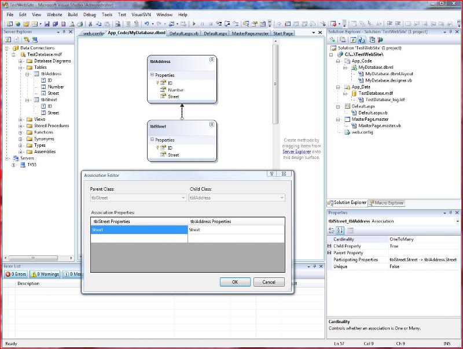Screen dimensions: 463x349
Task: Collapse Data Connections node in Server Explorer
Action: [6, 48]
